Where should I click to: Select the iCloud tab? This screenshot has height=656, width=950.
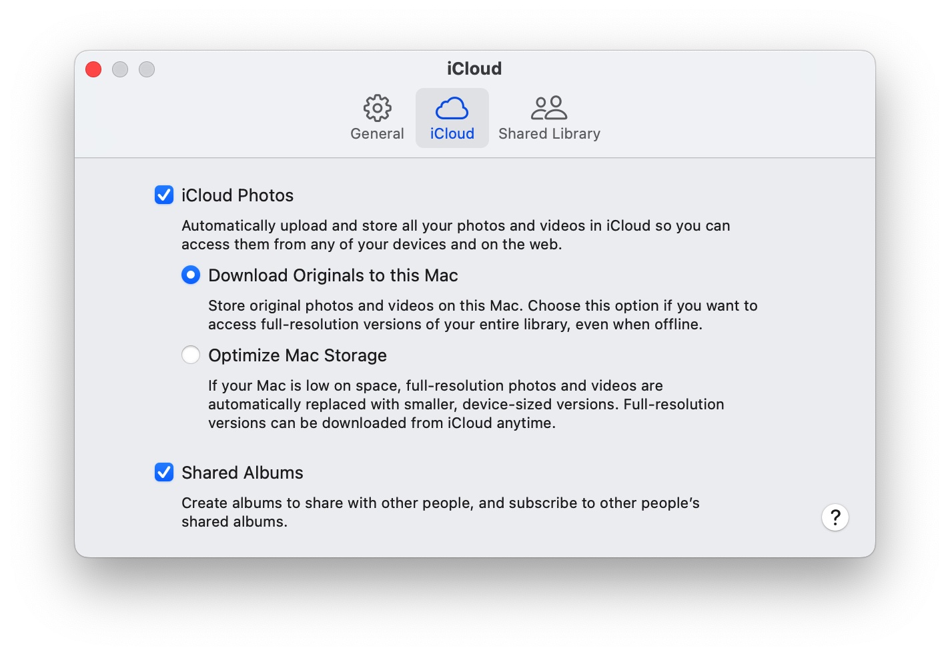point(452,118)
